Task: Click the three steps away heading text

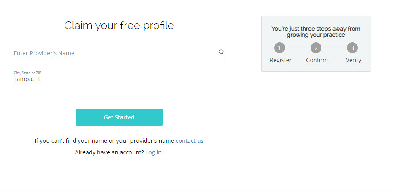Action: (316, 29)
